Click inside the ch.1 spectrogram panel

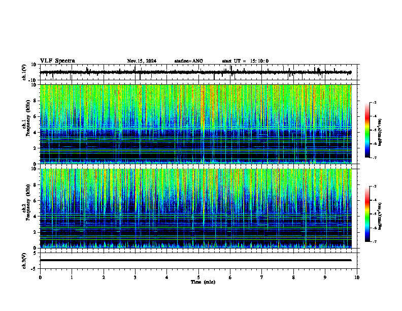[195, 124]
